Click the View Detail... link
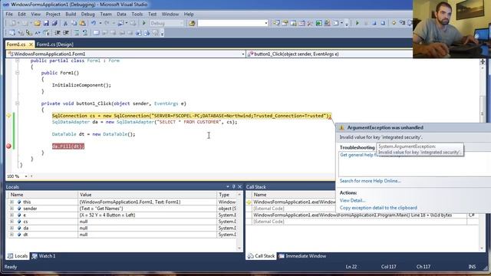The image size is (491, 276). 352,200
